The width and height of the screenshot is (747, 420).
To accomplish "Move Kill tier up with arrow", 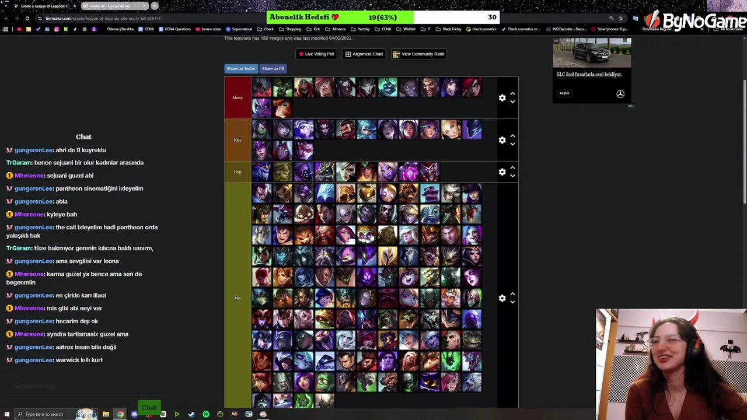I will (512, 294).
